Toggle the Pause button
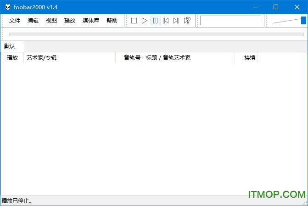The height and width of the screenshot is (206, 308). point(155,21)
